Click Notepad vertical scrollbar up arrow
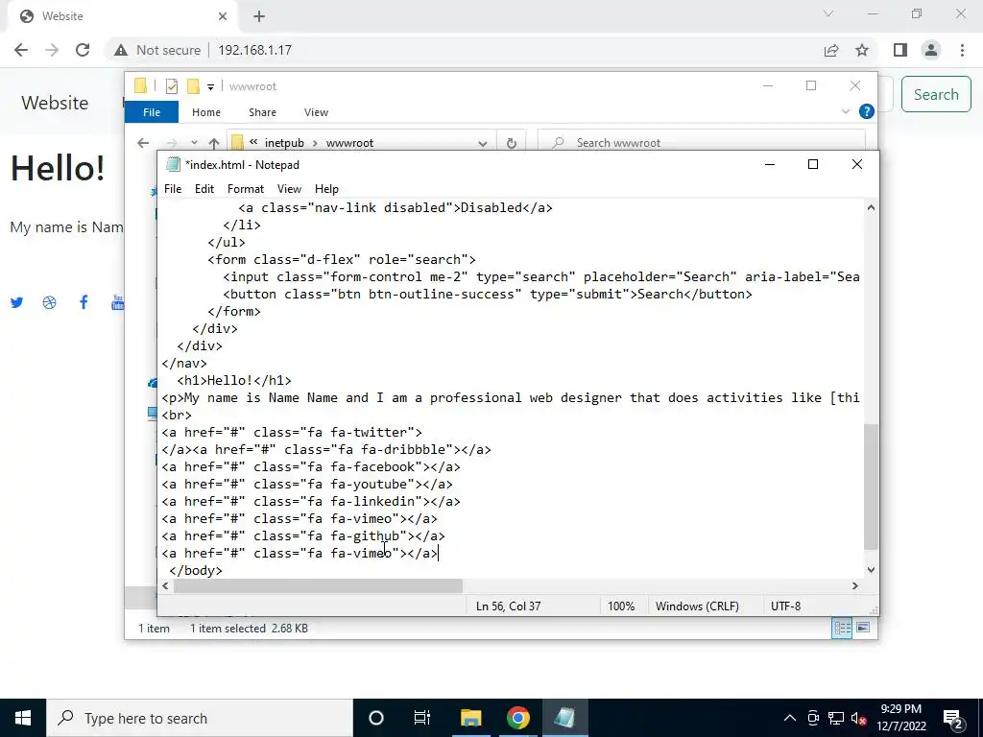 point(871,207)
